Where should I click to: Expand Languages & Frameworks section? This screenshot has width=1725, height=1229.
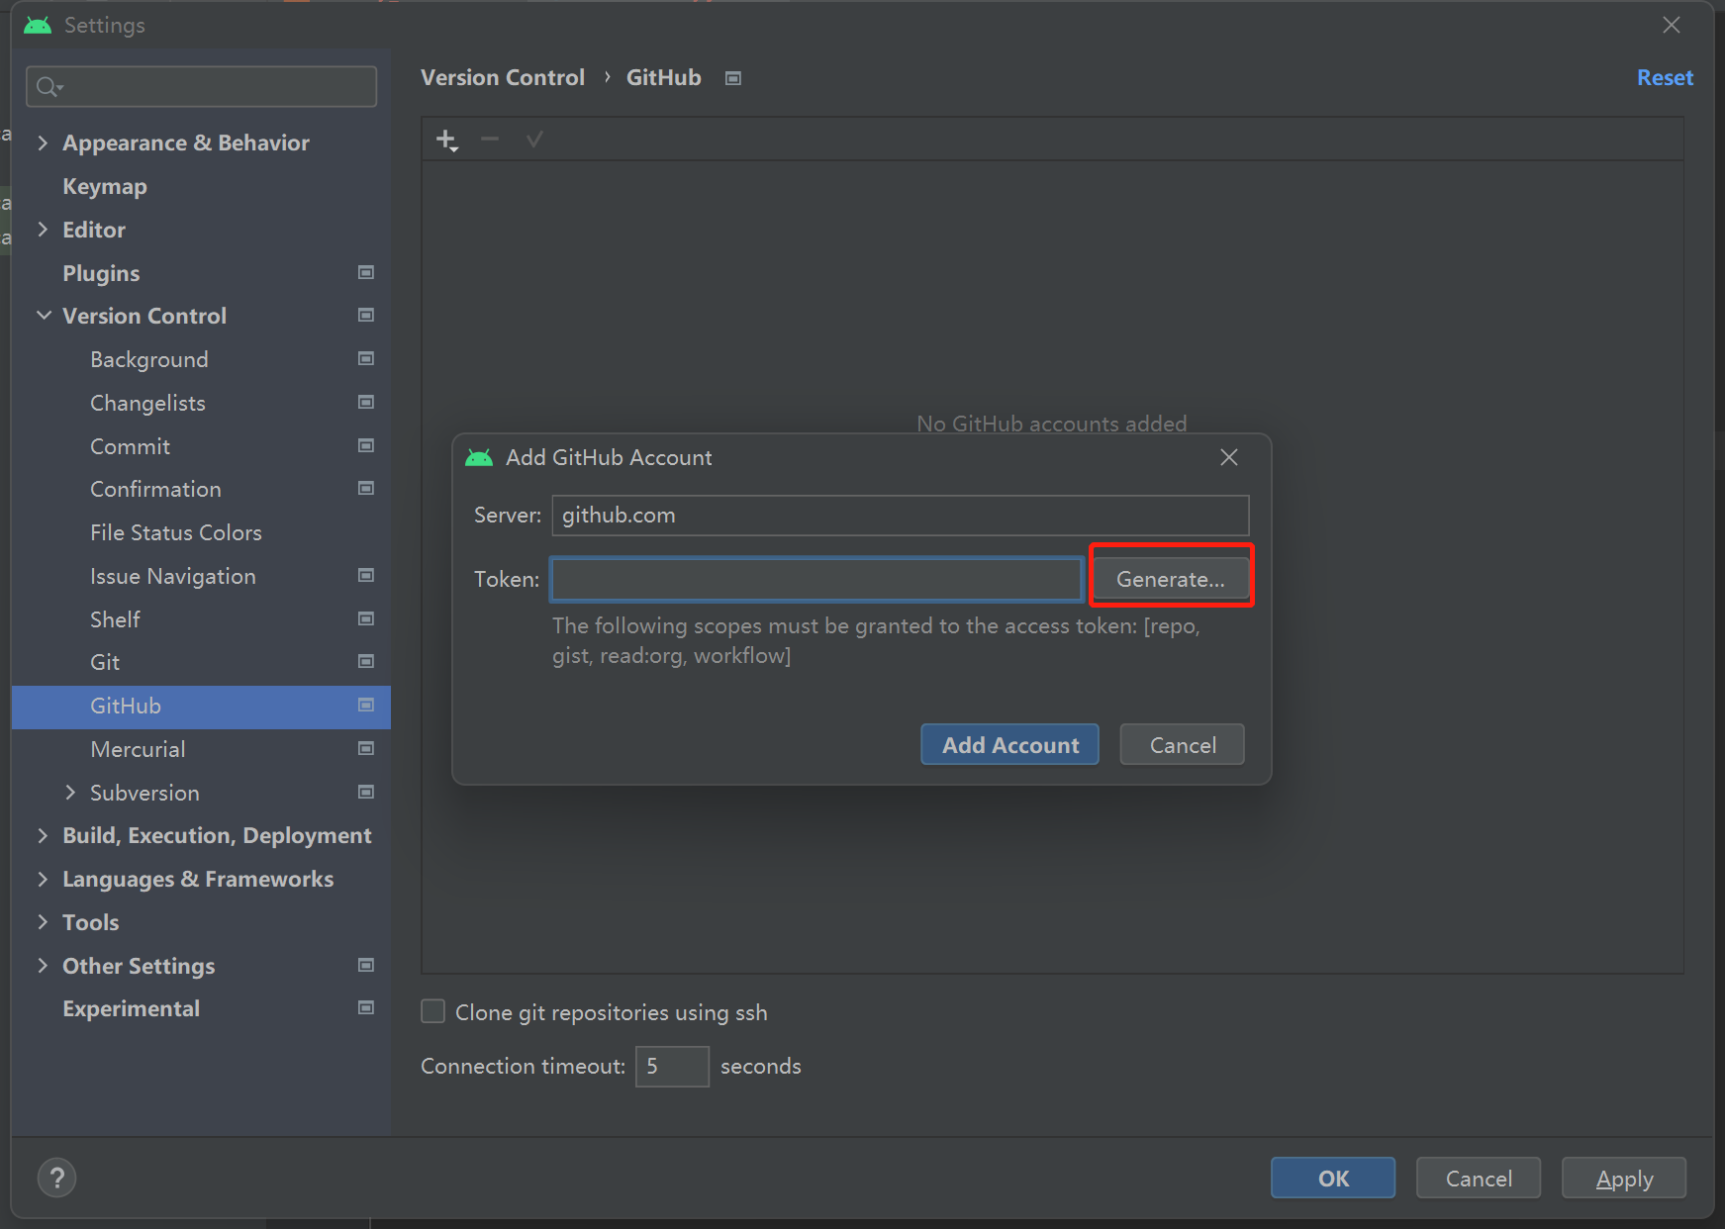click(43, 880)
